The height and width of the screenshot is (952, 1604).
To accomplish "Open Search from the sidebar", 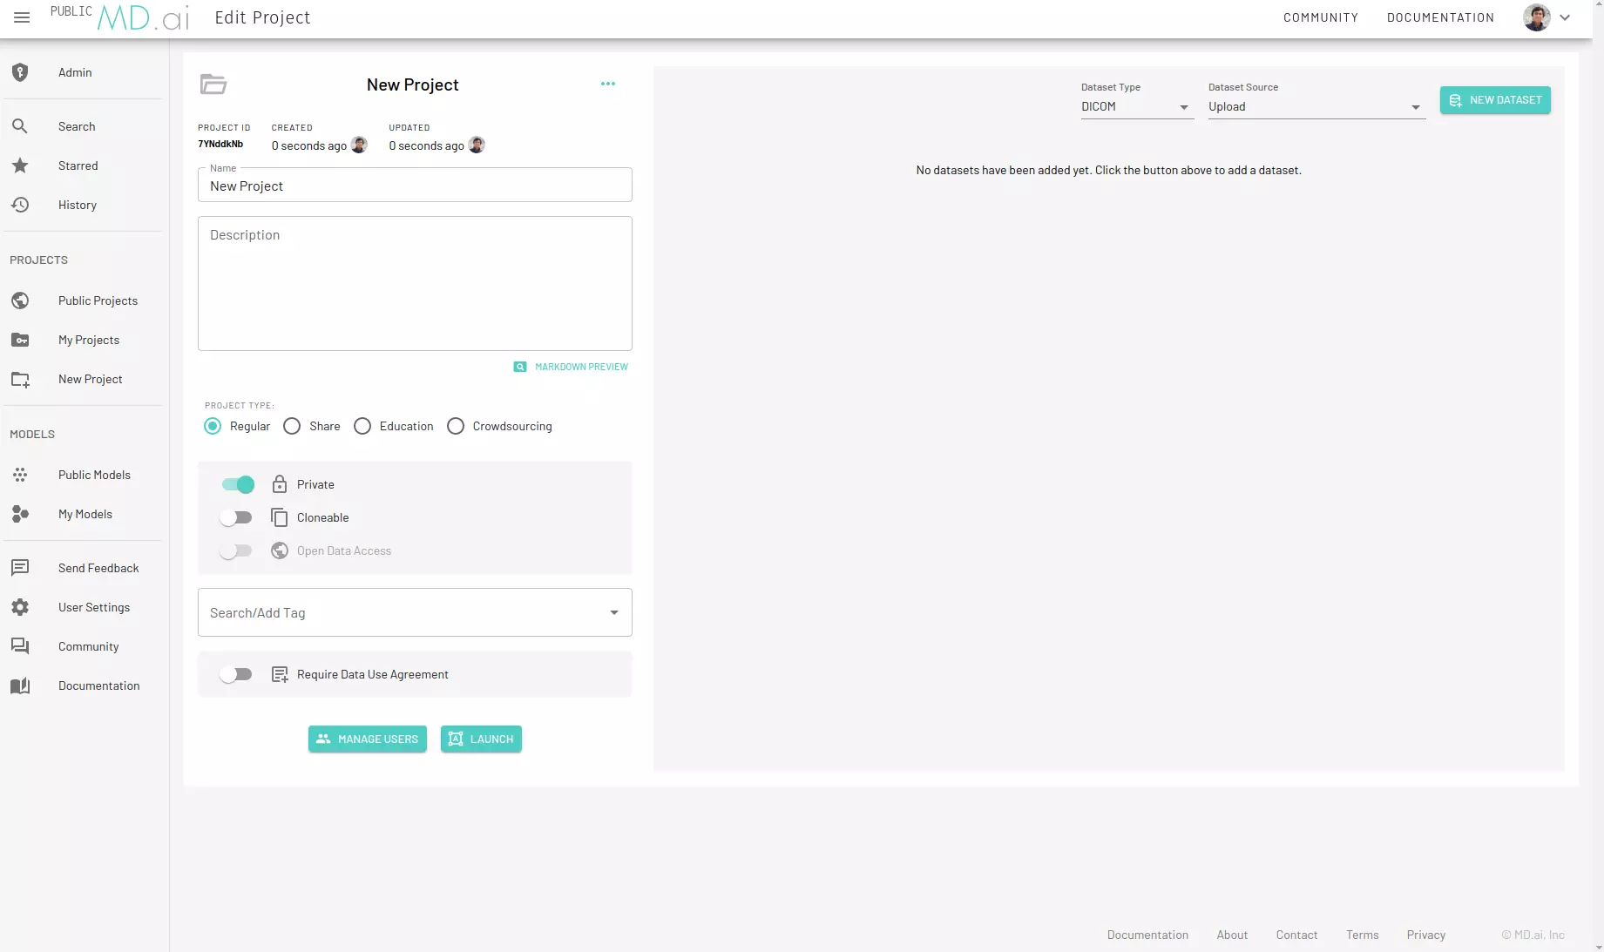I will 77,126.
